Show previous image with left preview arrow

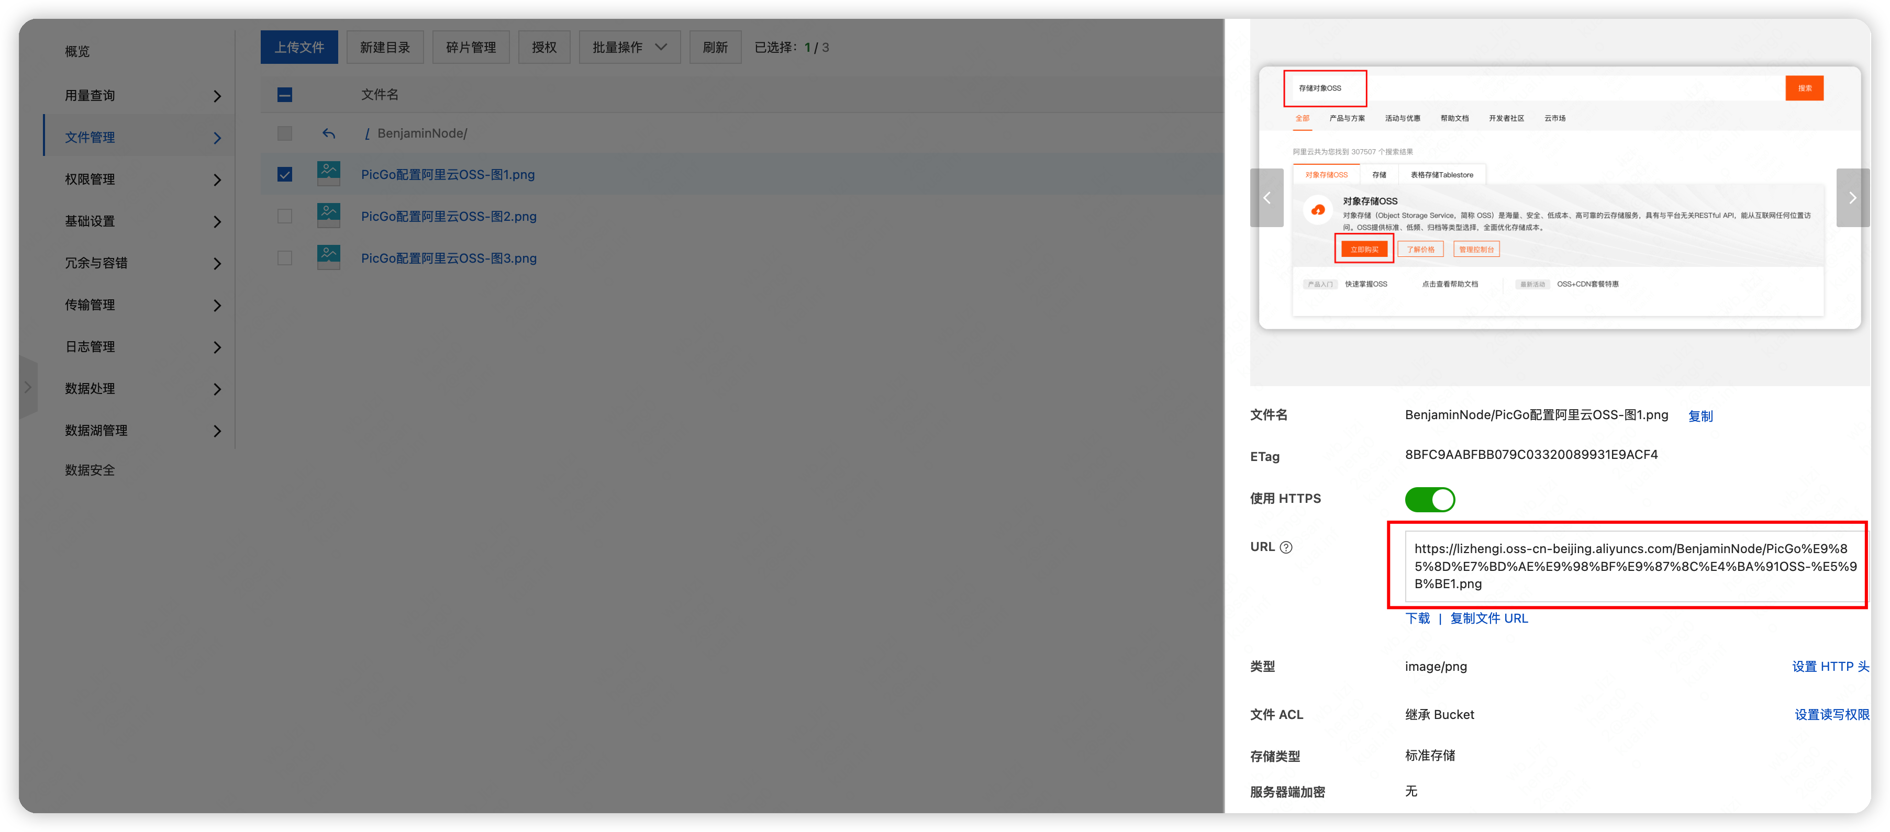pyautogui.click(x=1266, y=198)
